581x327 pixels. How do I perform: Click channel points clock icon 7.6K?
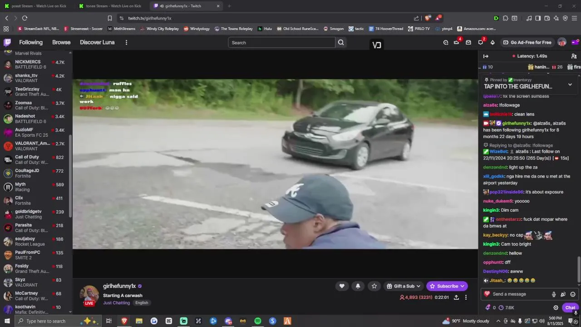click(506, 307)
